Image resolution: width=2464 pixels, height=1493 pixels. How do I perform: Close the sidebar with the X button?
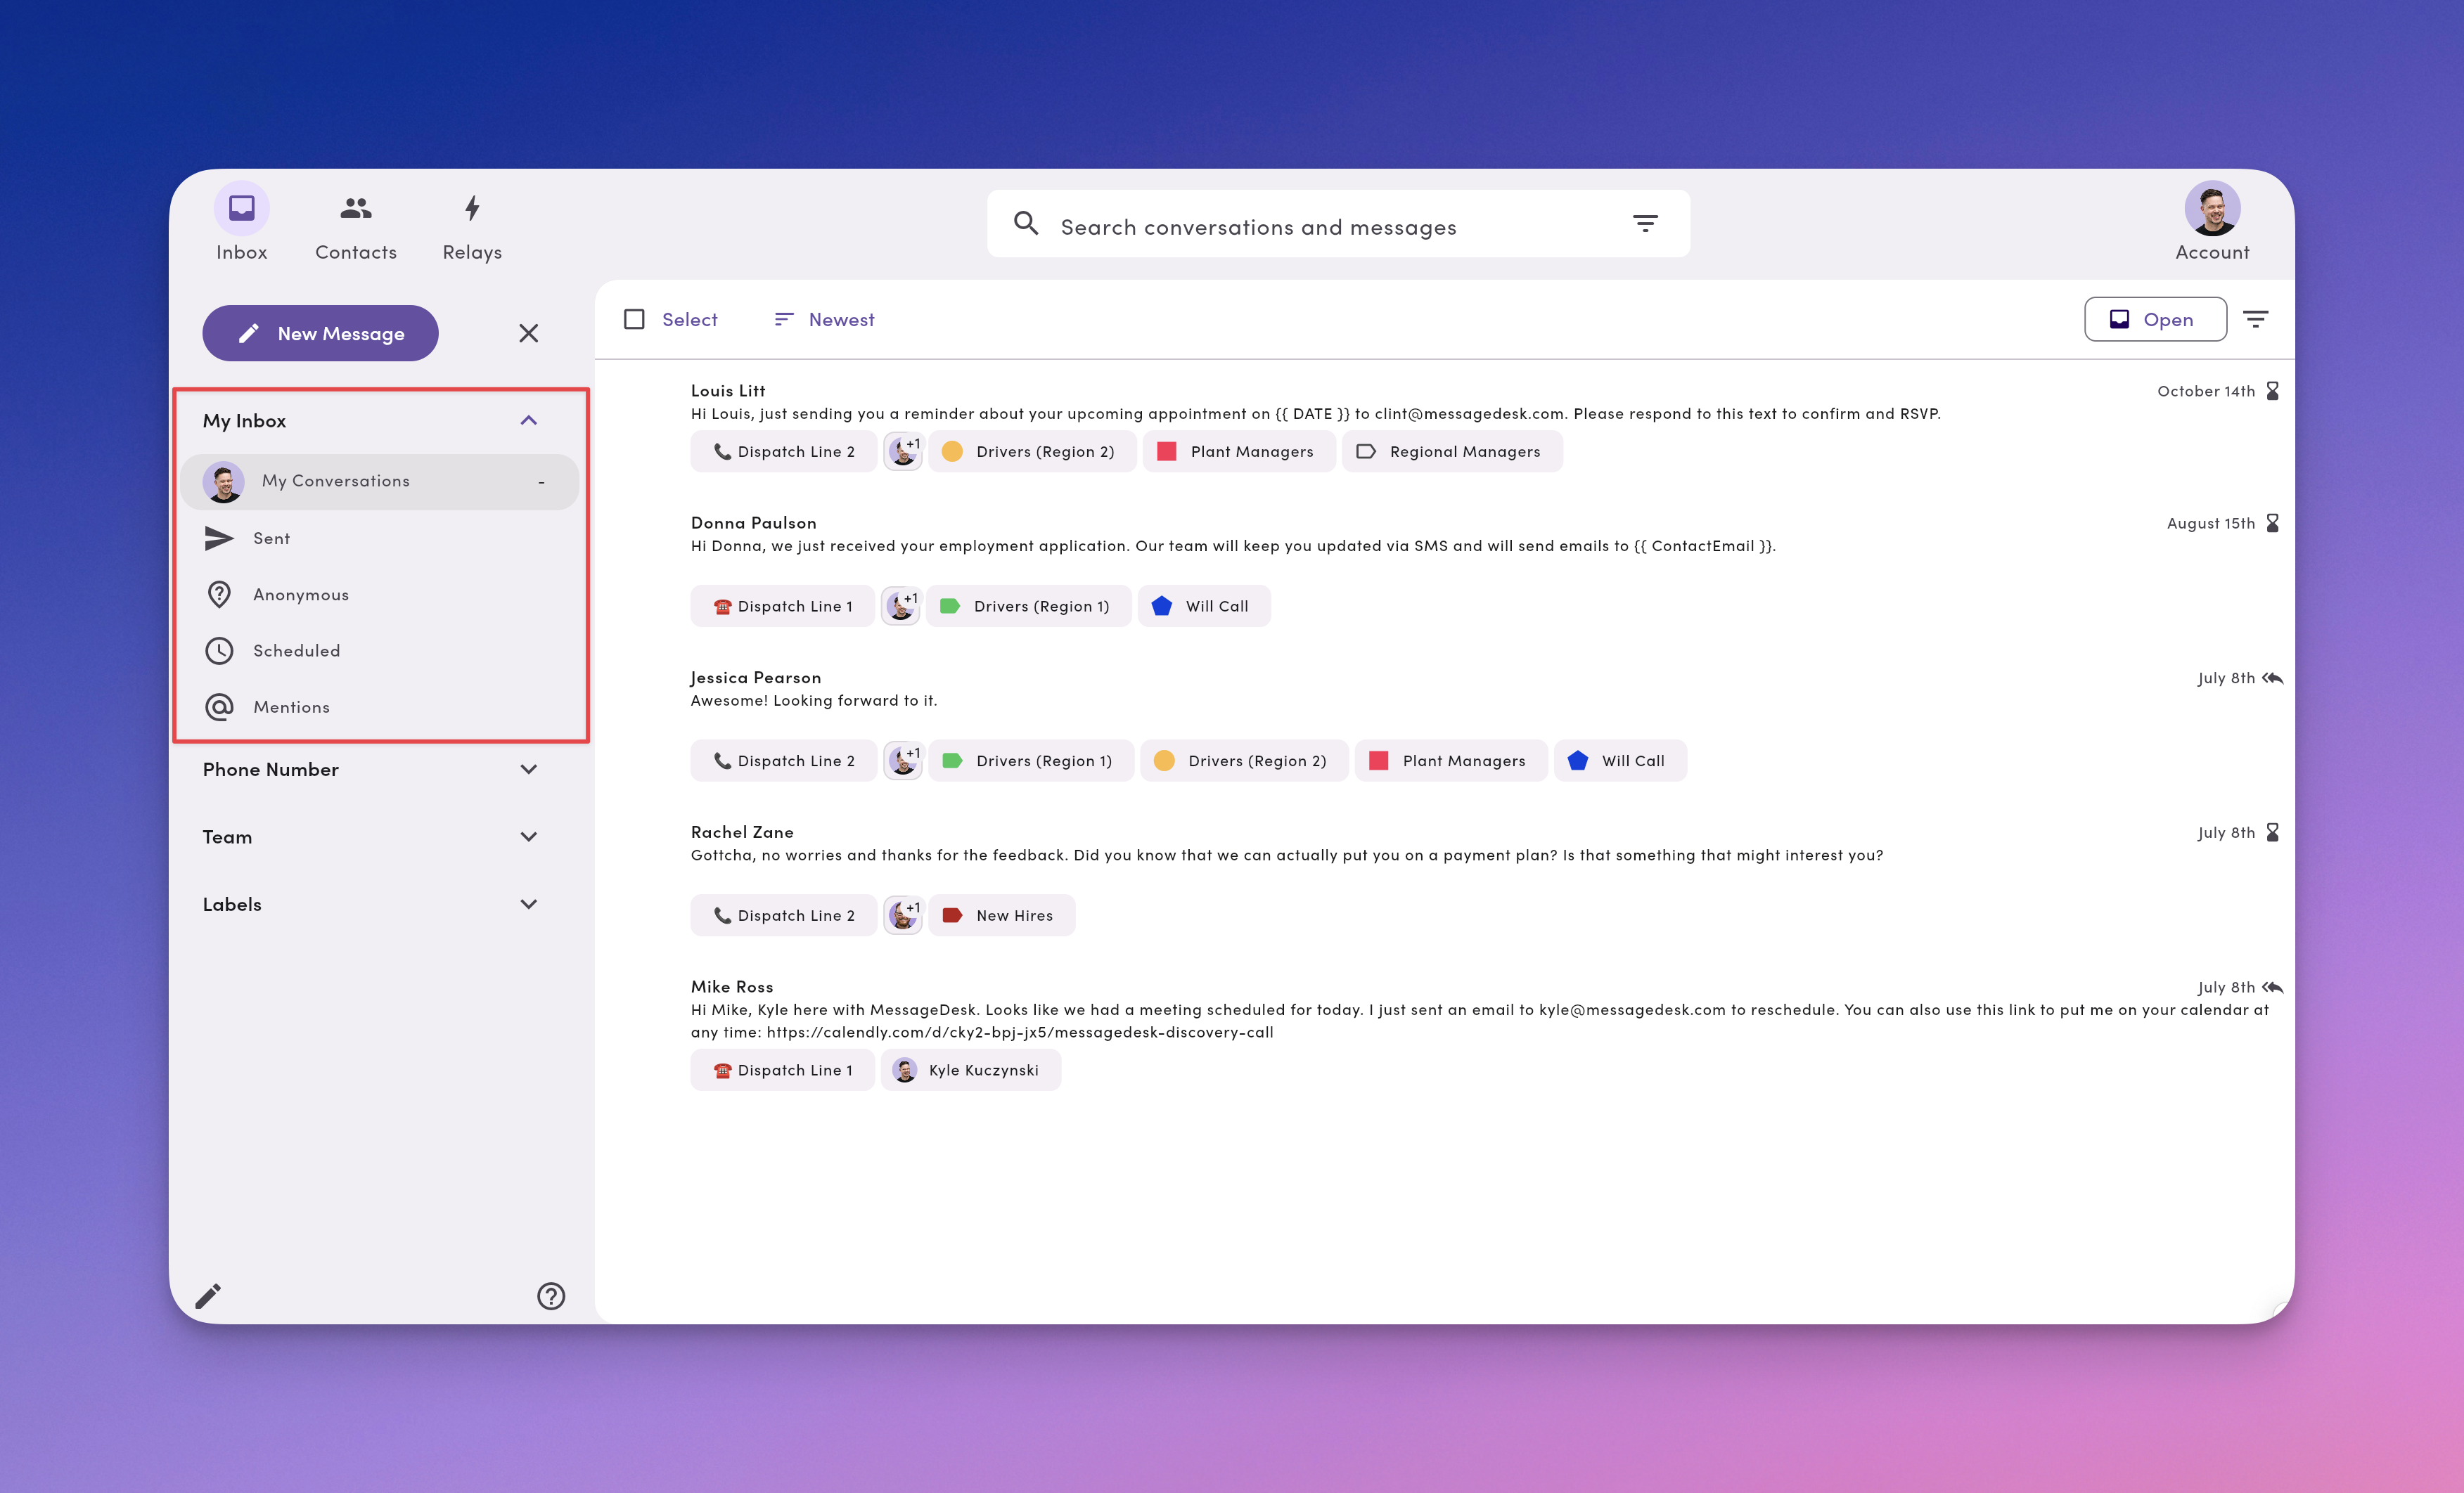click(529, 332)
